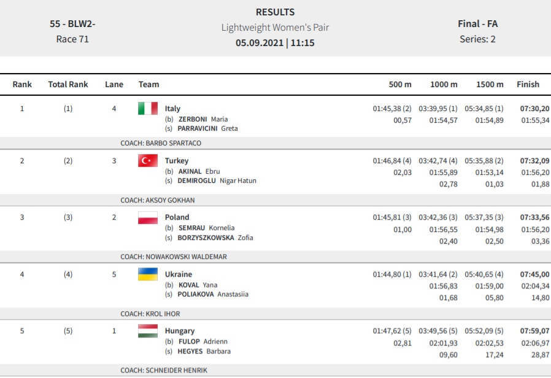Screen dimensions: 551x378
Task: Click the Ukraine team name
Action: click(179, 274)
